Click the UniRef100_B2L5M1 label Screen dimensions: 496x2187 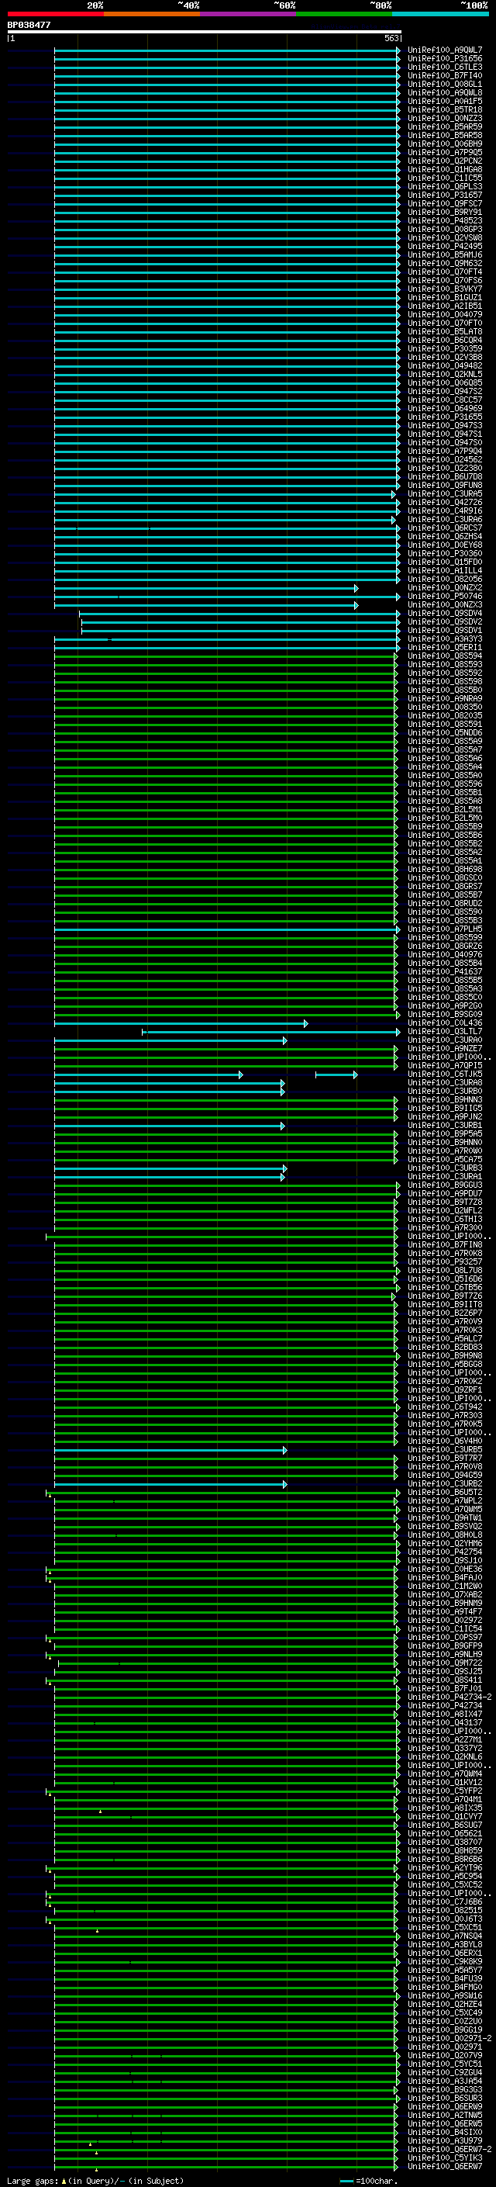click(x=445, y=809)
